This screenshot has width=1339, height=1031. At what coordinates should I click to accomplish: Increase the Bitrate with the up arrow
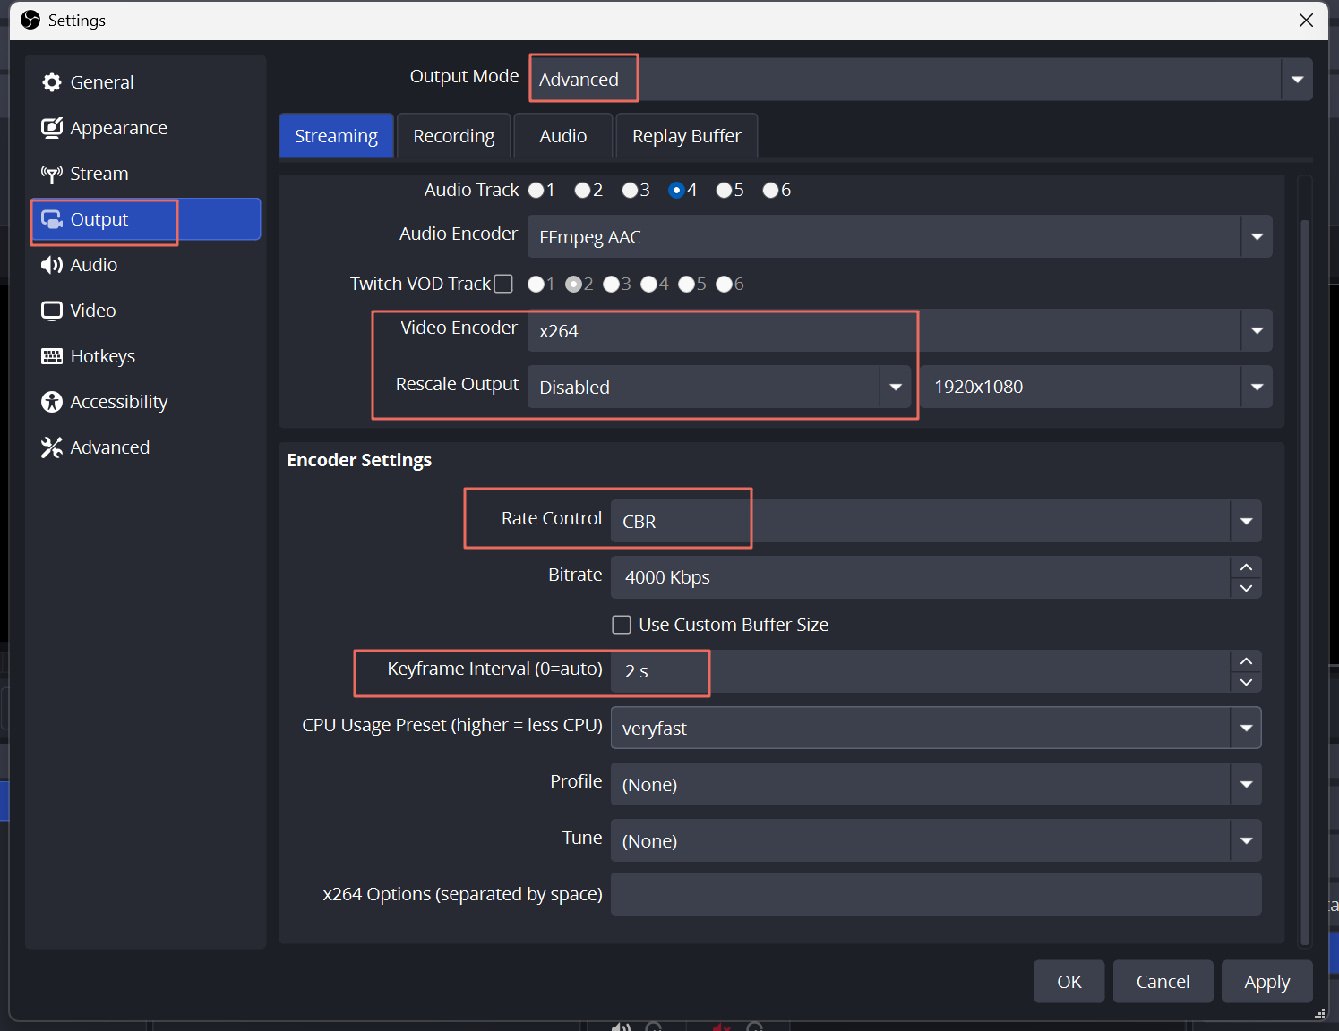(1246, 567)
